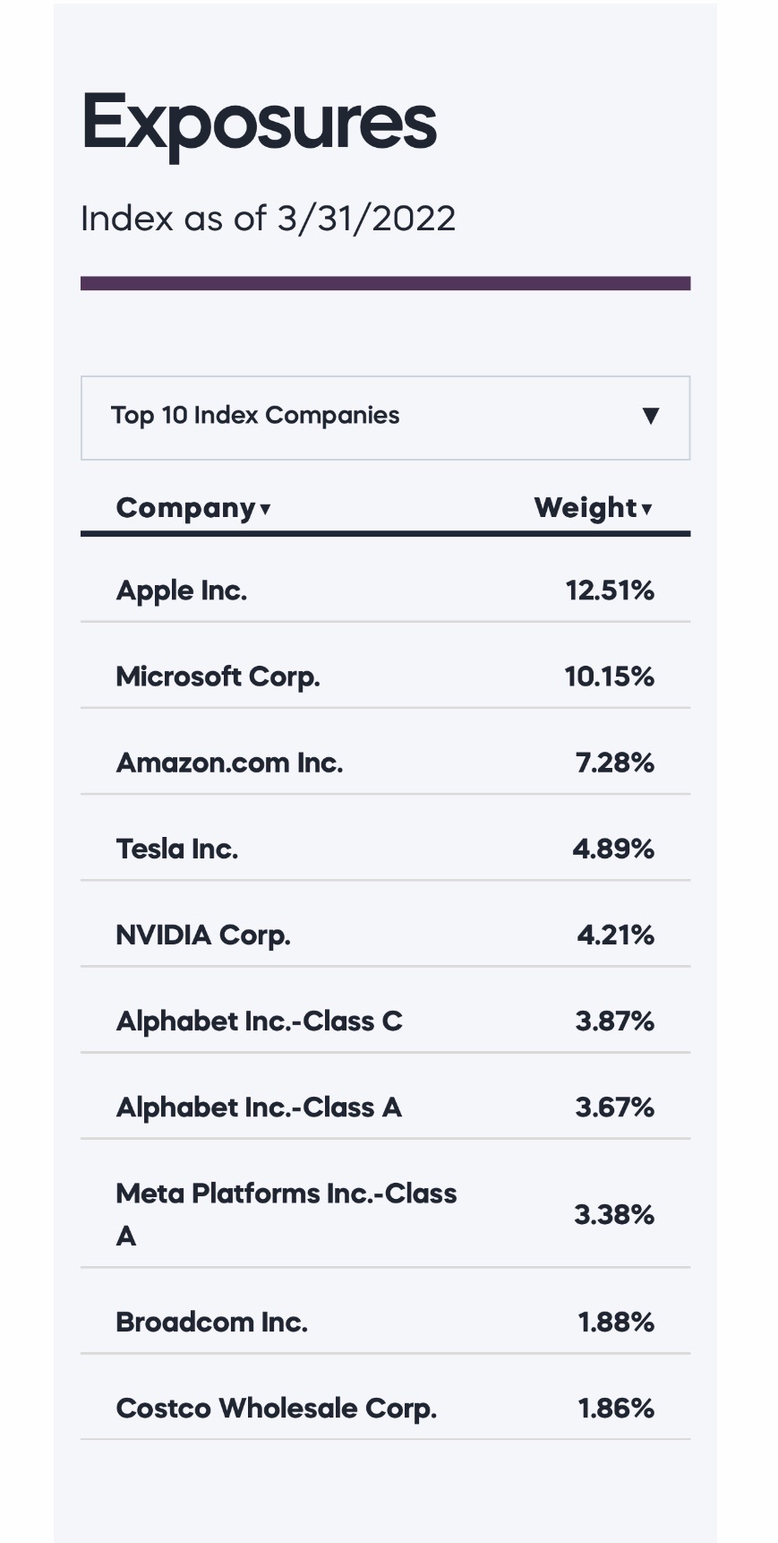Click Alphabet Inc.-Class C company name
This screenshot has height=1543, width=778.
(x=259, y=1021)
